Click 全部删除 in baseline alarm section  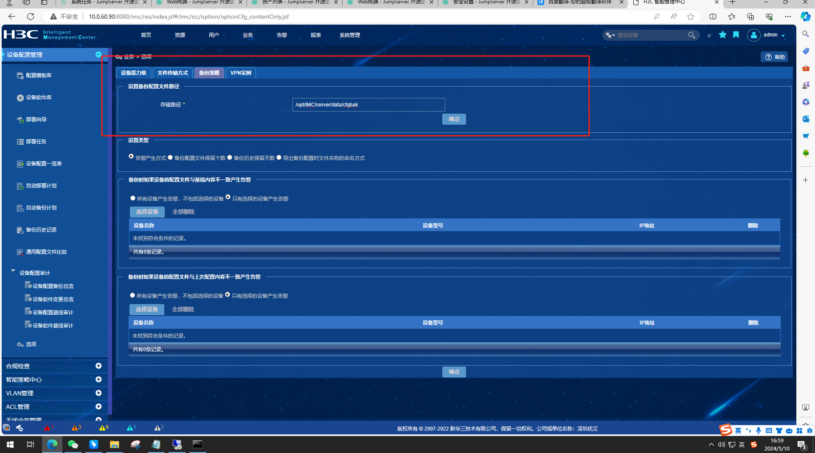coord(183,212)
